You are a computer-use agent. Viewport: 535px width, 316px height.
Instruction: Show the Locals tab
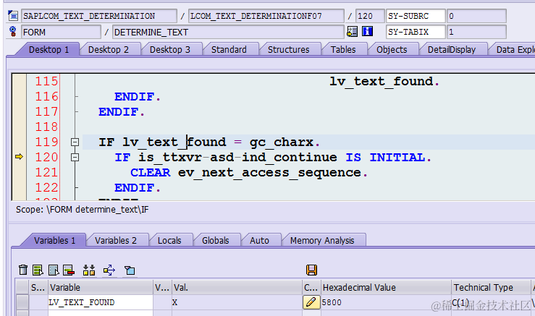pos(169,240)
